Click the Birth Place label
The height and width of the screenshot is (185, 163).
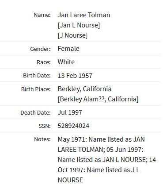[x=36, y=89]
